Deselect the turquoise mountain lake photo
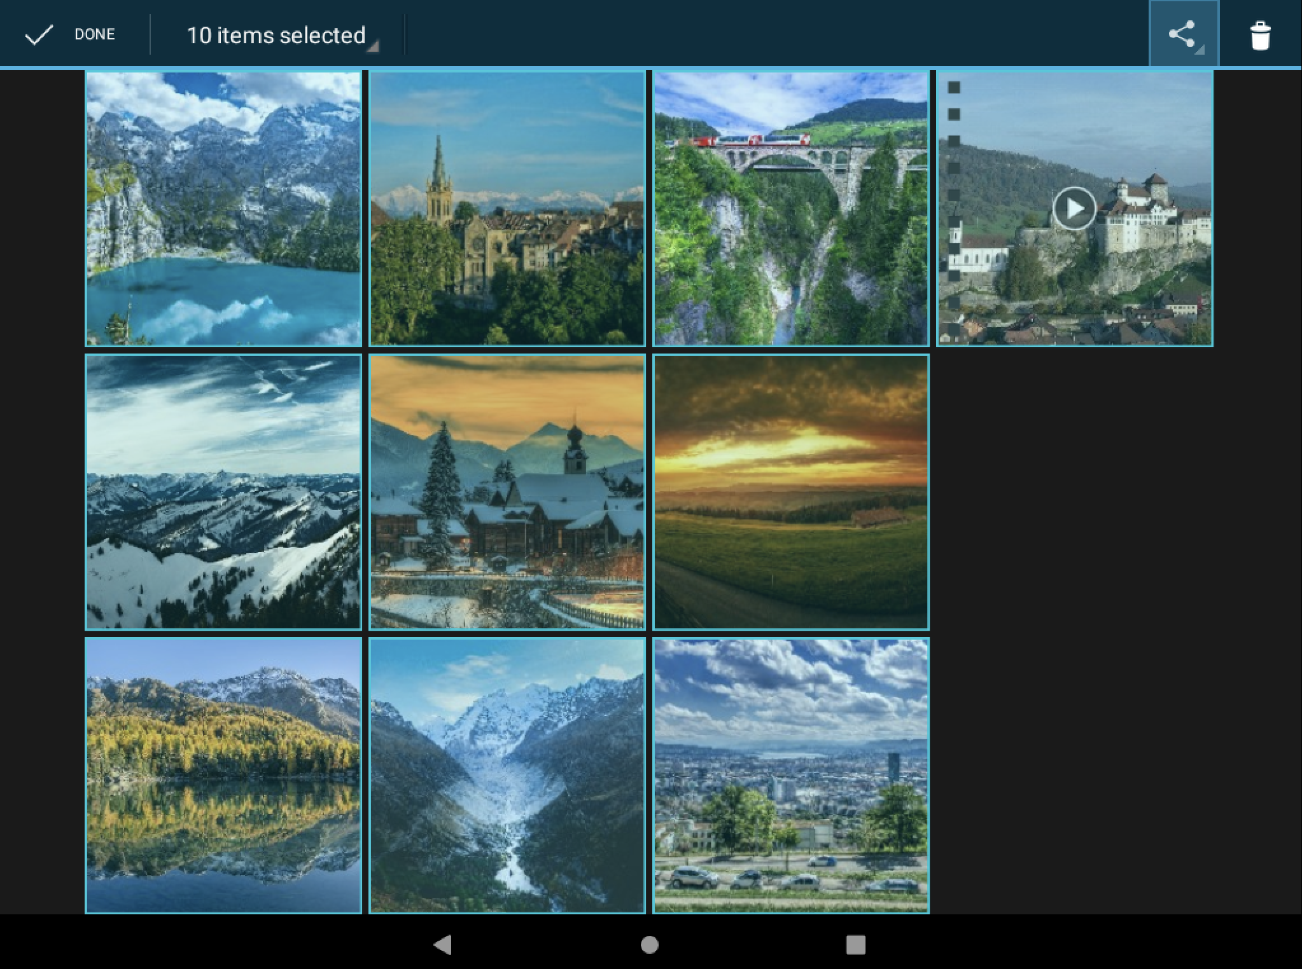 (223, 209)
